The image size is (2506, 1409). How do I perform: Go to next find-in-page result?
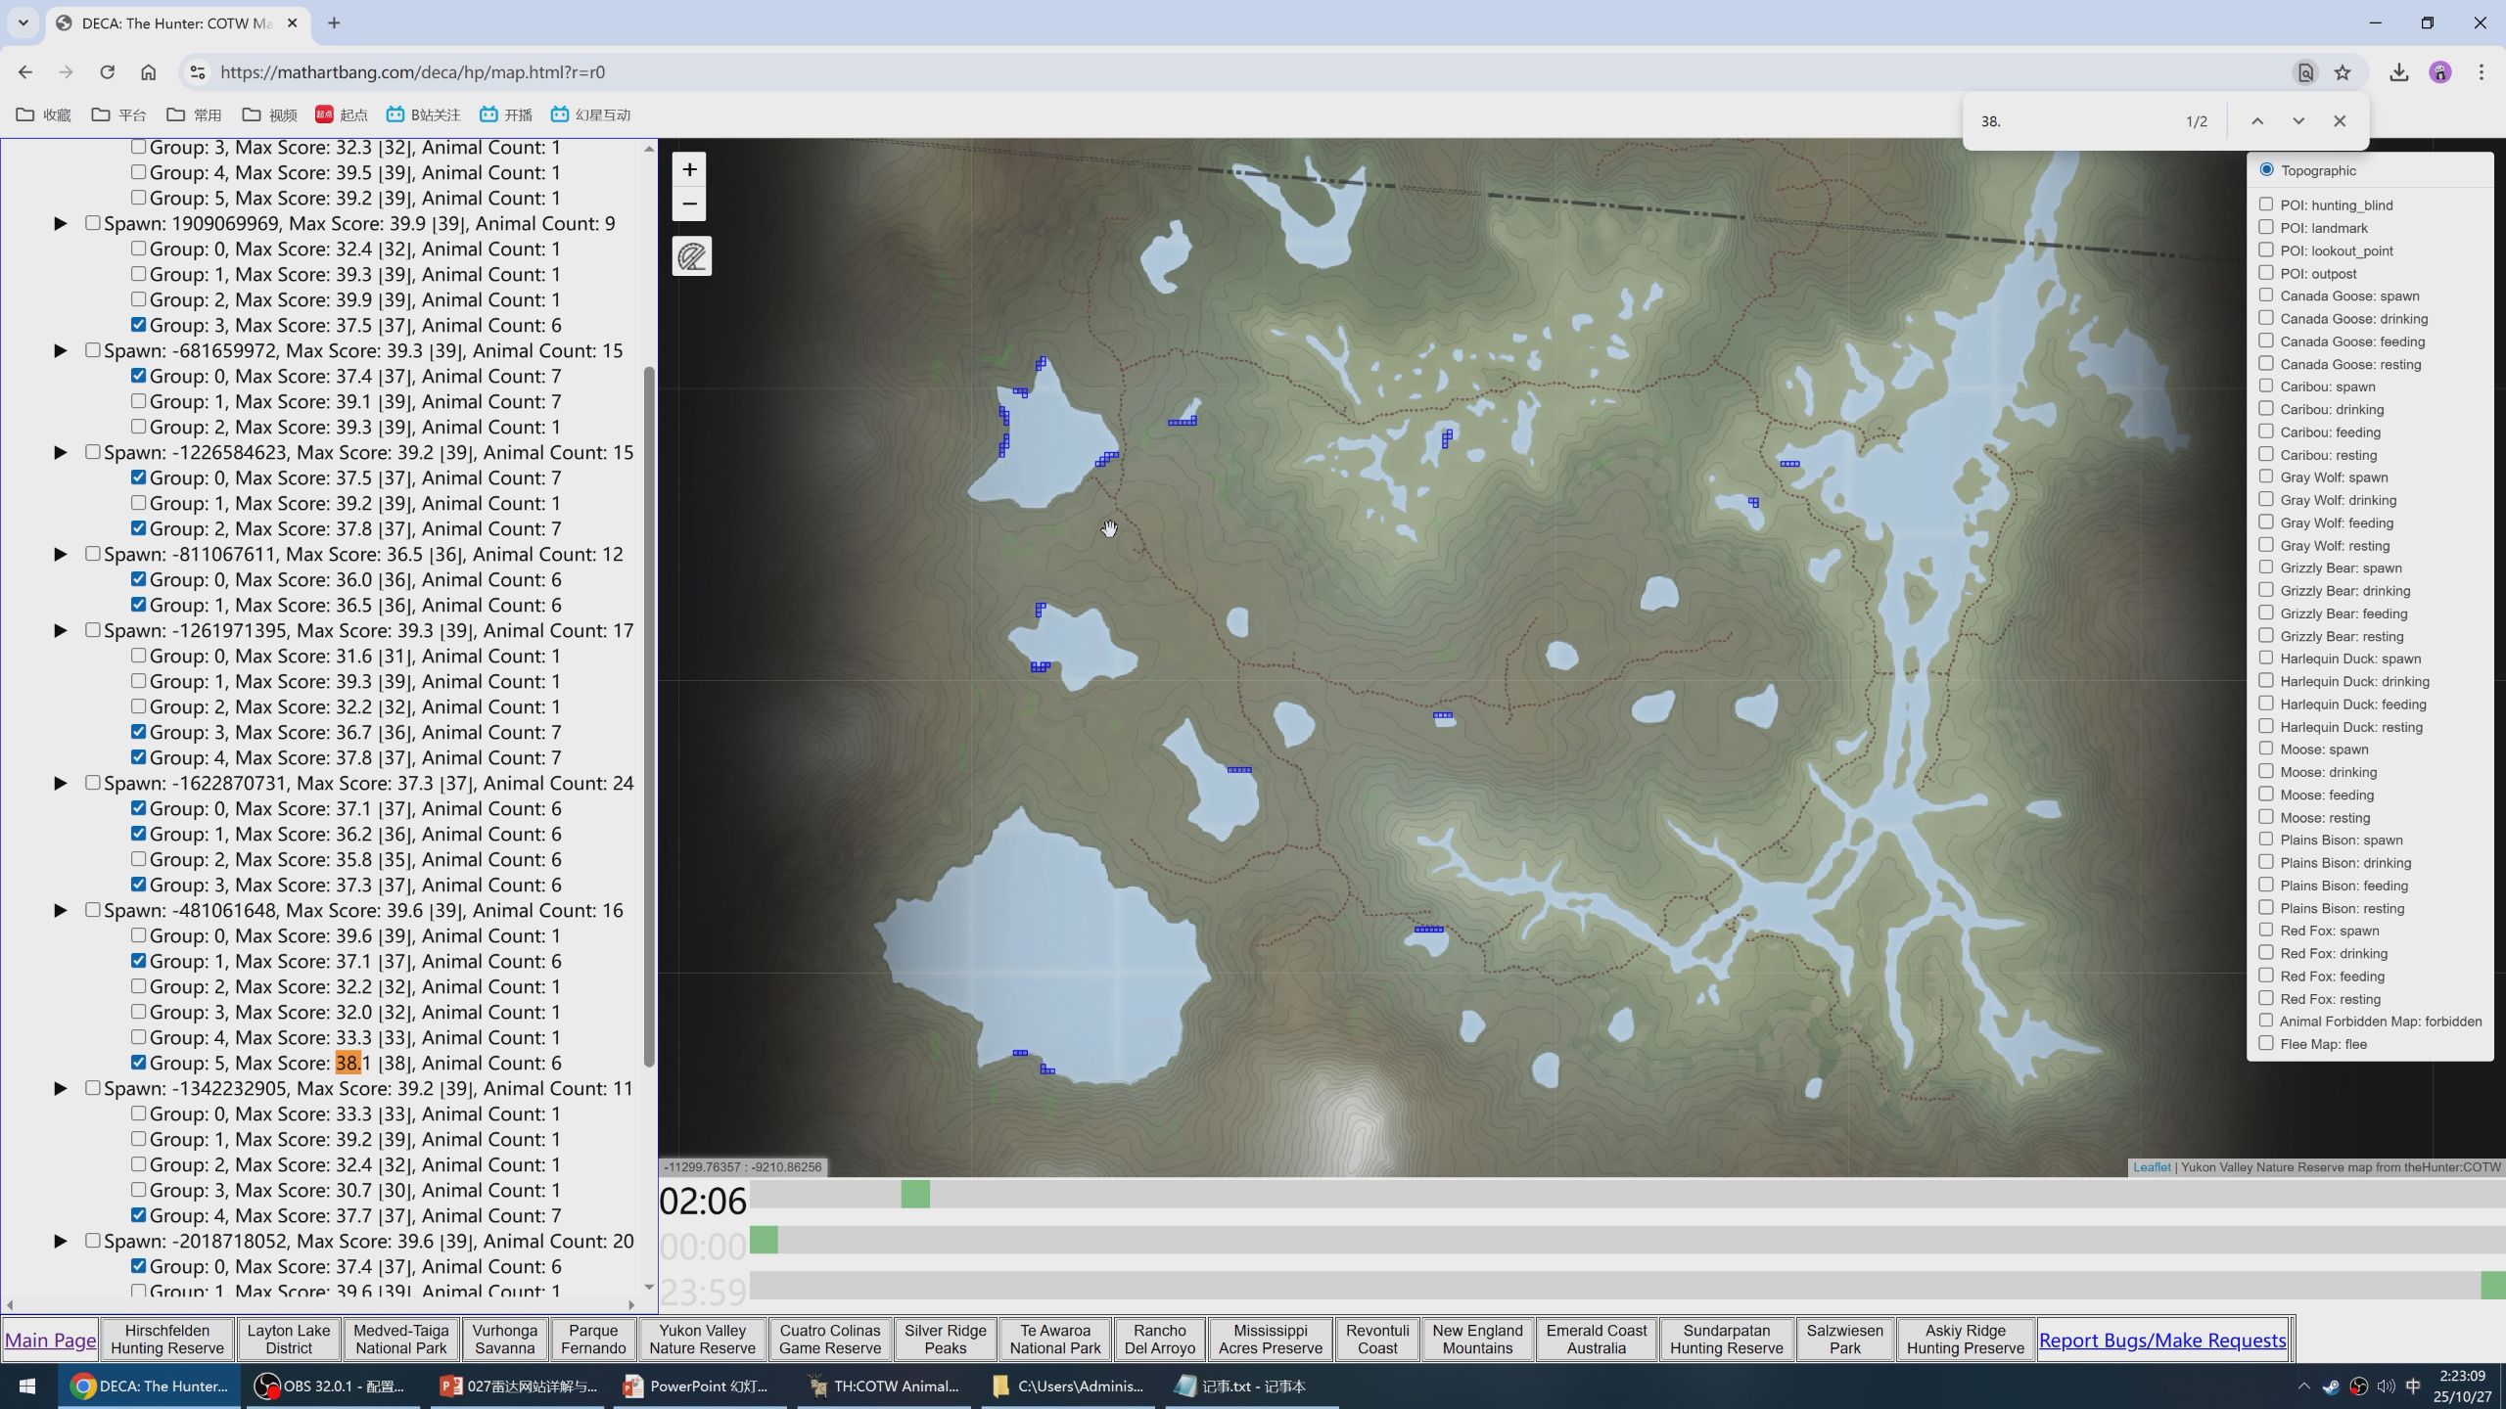pos(2297,121)
